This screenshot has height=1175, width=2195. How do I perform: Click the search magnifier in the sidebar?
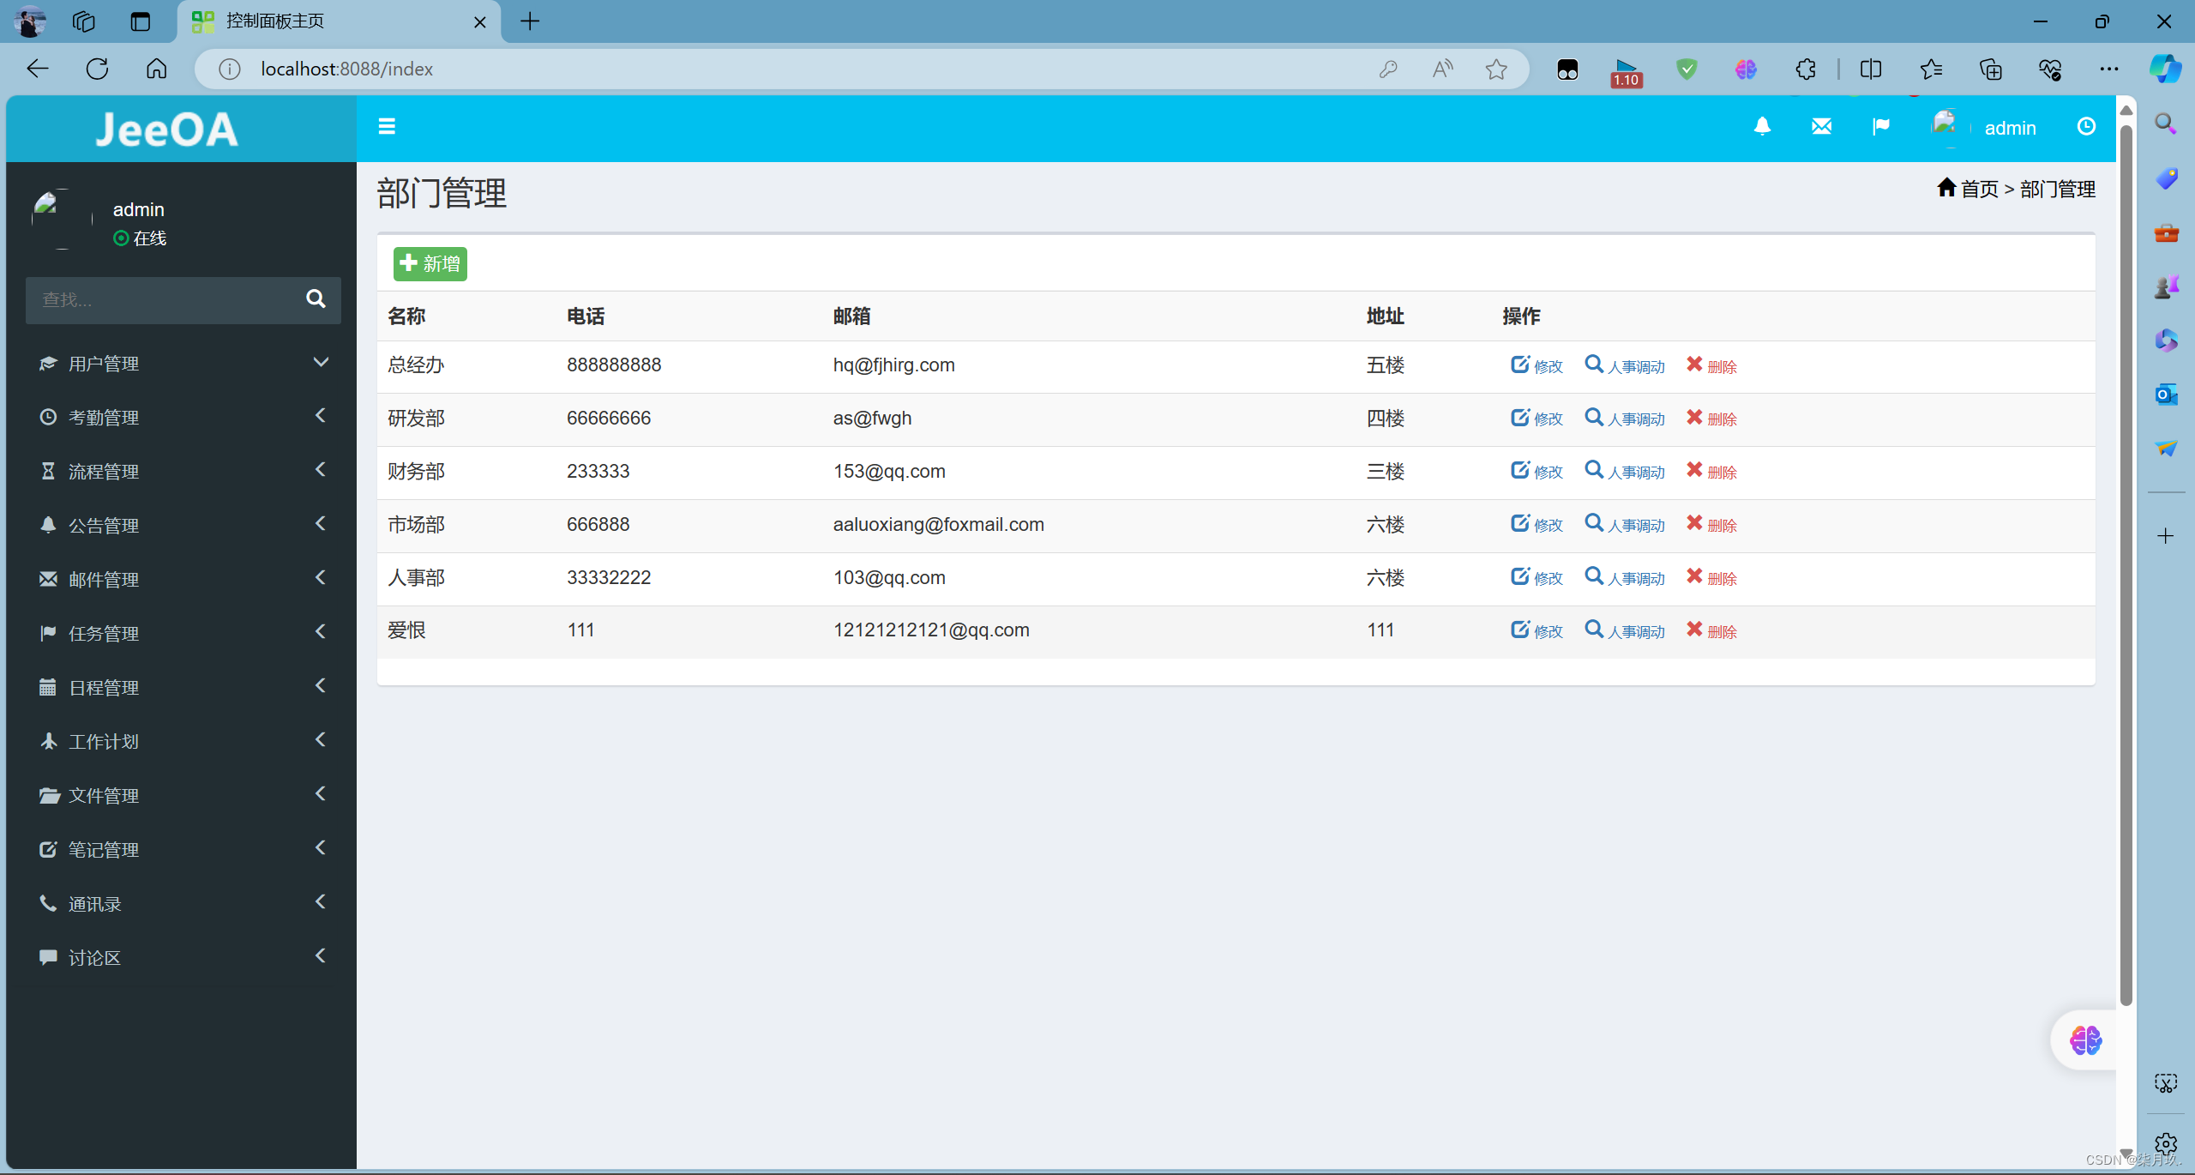(315, 299)
